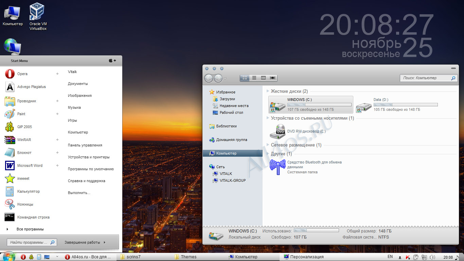Expand Opera submenu arrow
Viewport: 464px width, 261px height.
coord(57,74)
